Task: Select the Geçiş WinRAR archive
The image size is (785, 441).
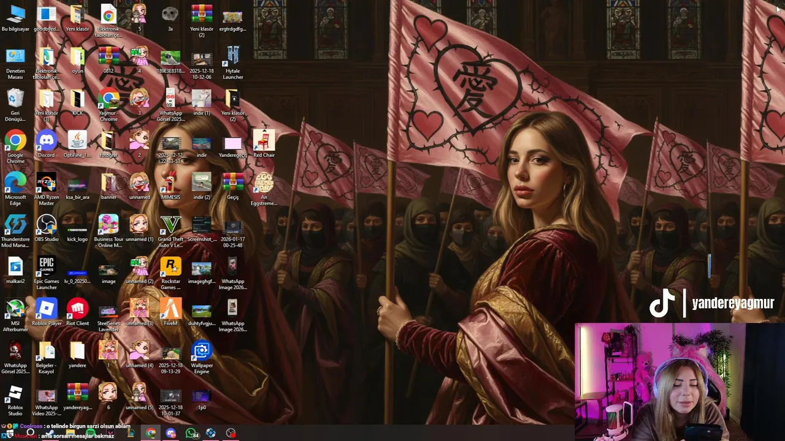Action: tap(232, 186)
